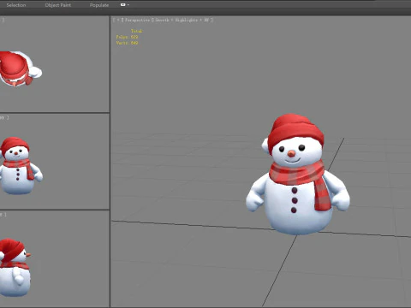Select the snowman in the side view viewport
Viewport: 411px width, 308px height.
(x=15, y=267)
